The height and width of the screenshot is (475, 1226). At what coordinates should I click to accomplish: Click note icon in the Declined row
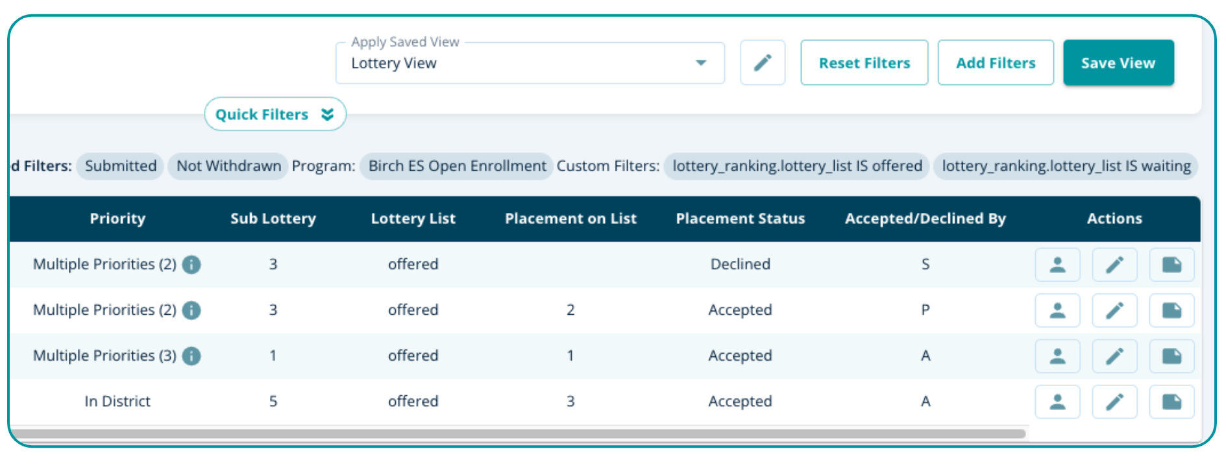(x=1171, y=265)
